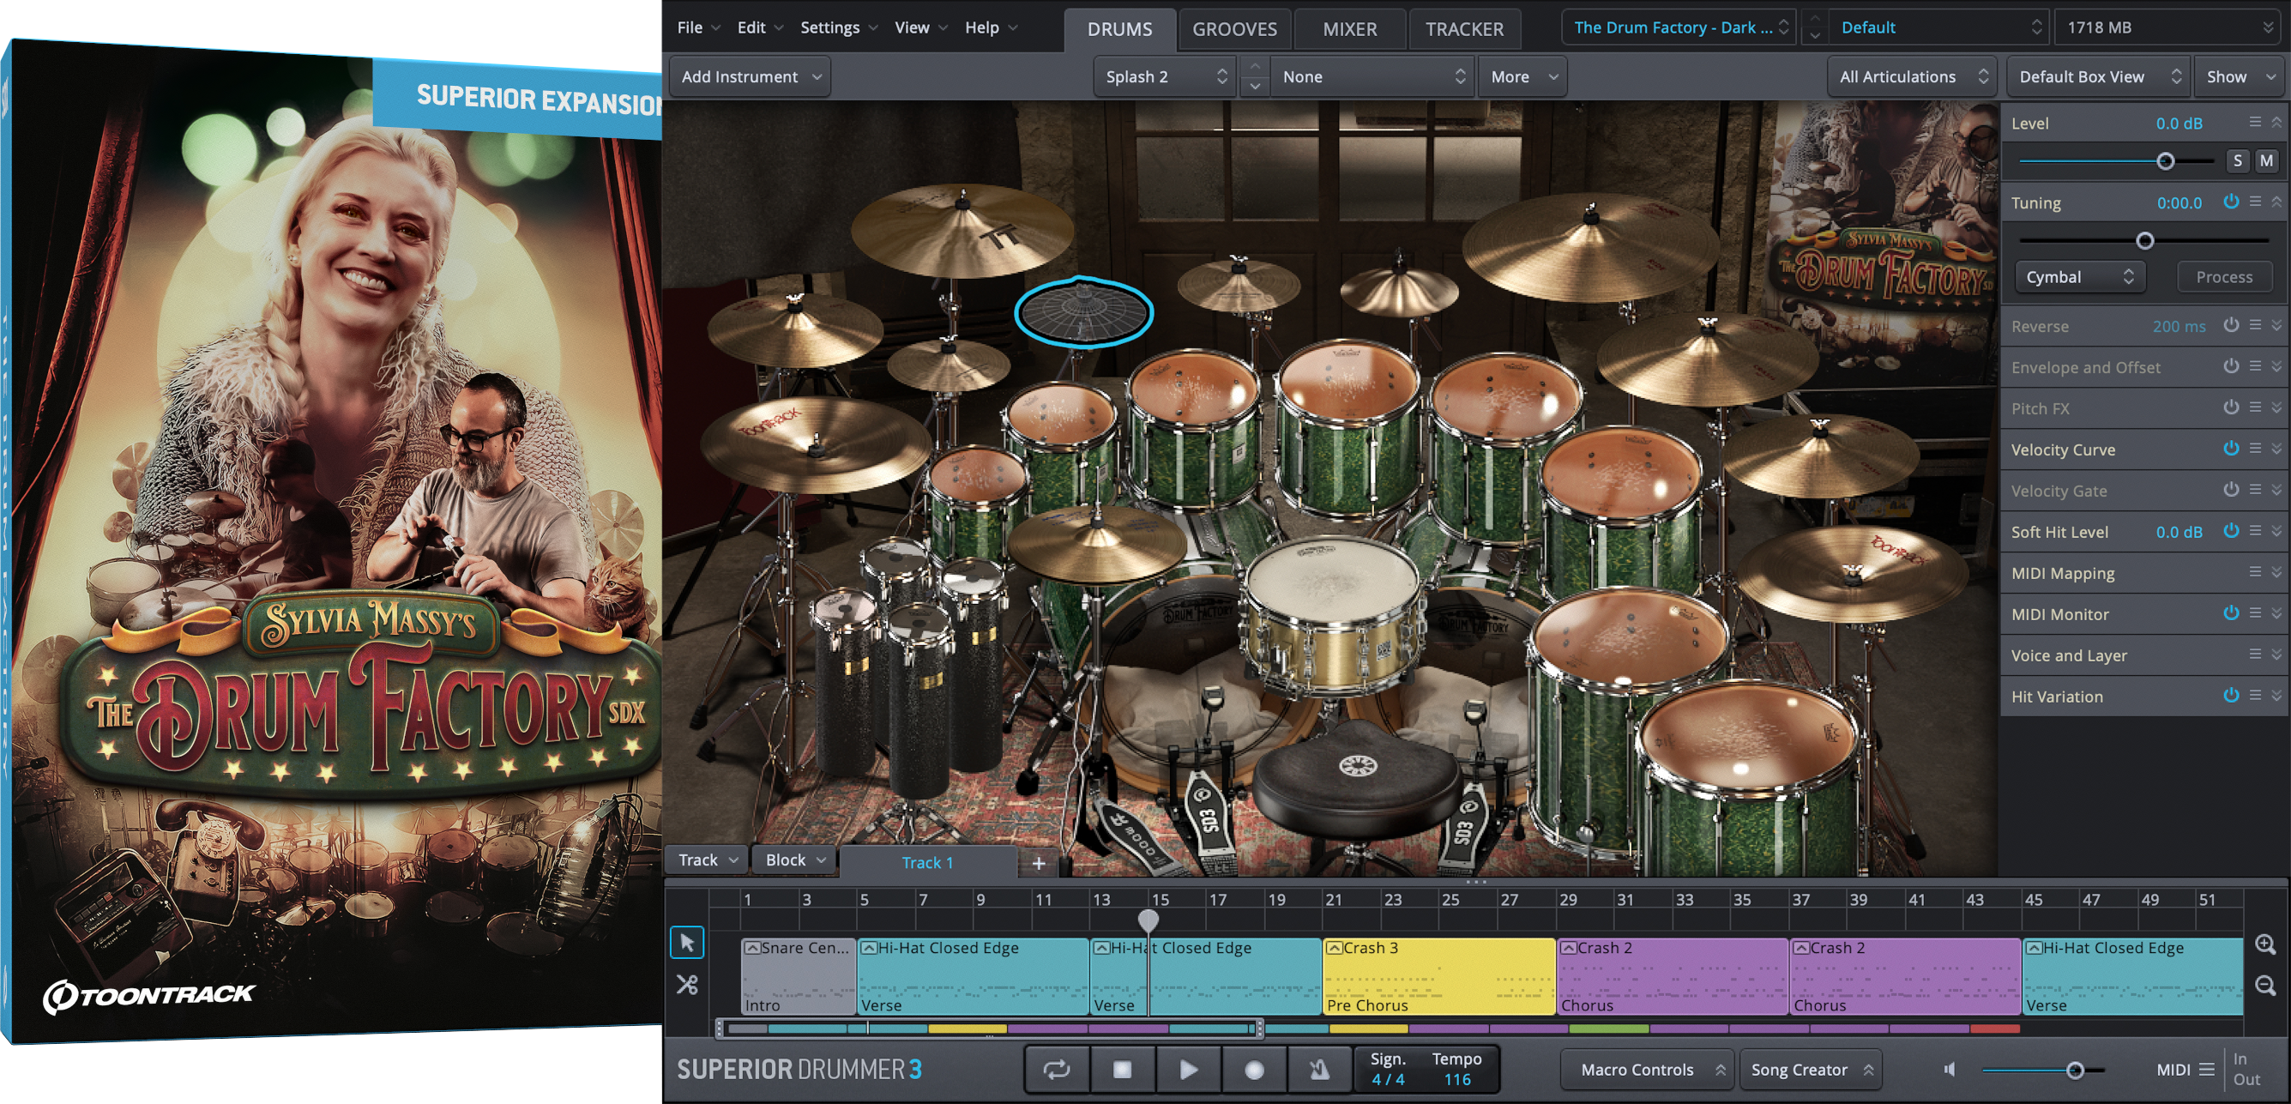This screenshot has height=1104, width=2291.
Task: Open the Cymbal type dropdown in Tuning
Action: point(2079,277)
